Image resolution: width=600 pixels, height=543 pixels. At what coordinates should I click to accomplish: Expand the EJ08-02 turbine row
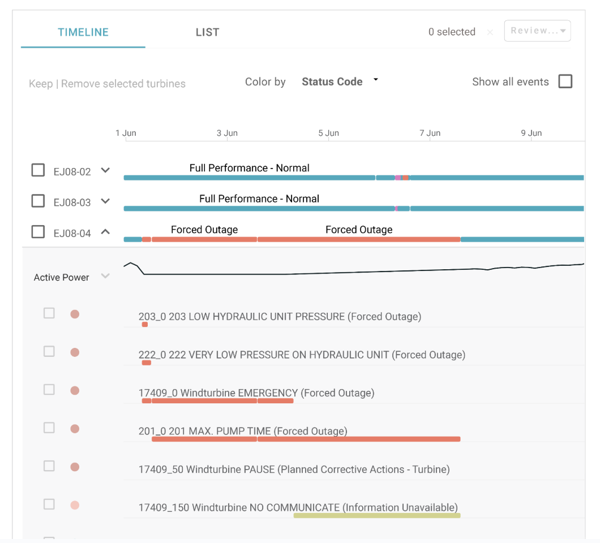click(105, 170)
